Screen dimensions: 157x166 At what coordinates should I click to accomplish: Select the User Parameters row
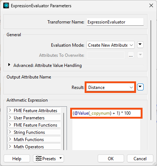pyautogui.click(x=34, y=118)
